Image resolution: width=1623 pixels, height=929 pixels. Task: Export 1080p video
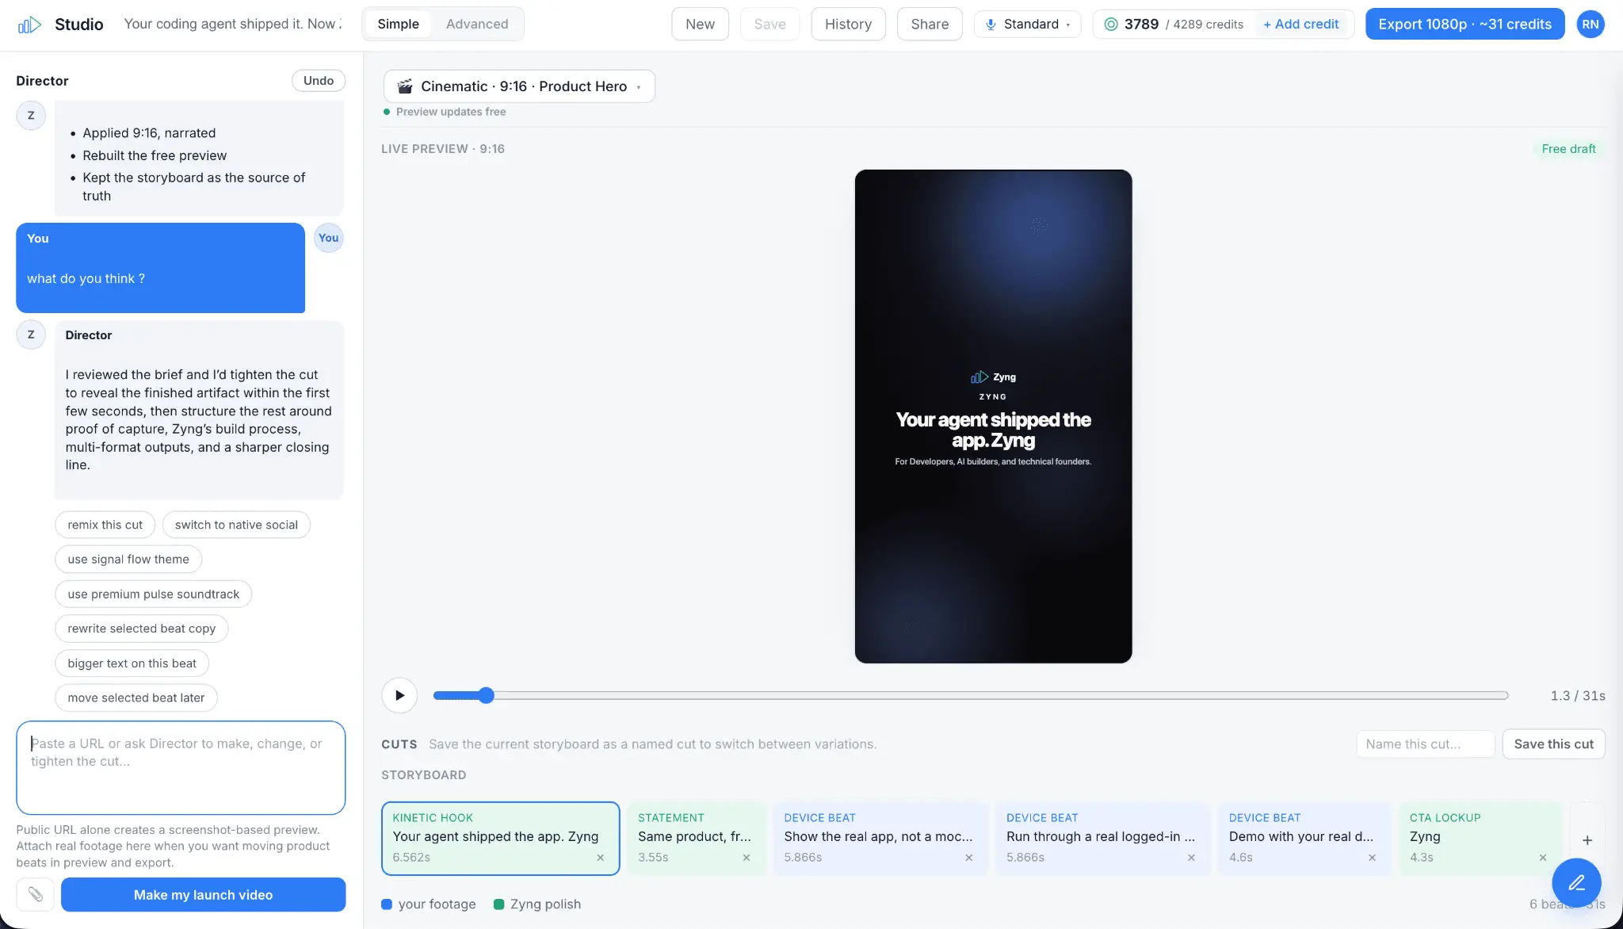click(x=1465, y=24)
